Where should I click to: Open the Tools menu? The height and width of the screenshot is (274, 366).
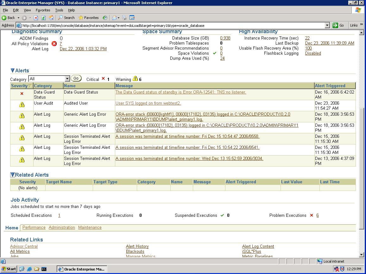(59, 10)
